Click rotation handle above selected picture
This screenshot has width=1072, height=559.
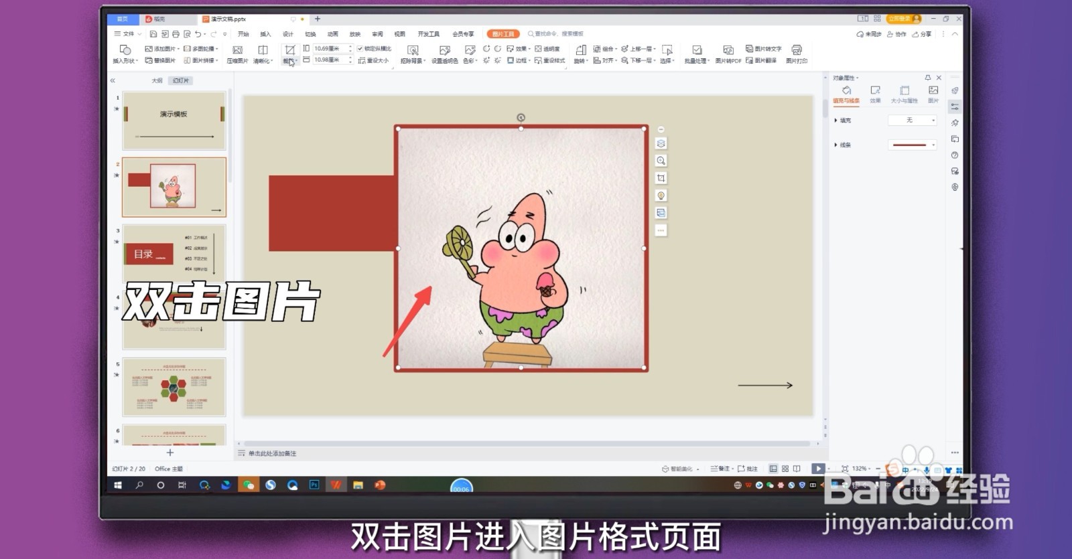click(x=521, y=118)
